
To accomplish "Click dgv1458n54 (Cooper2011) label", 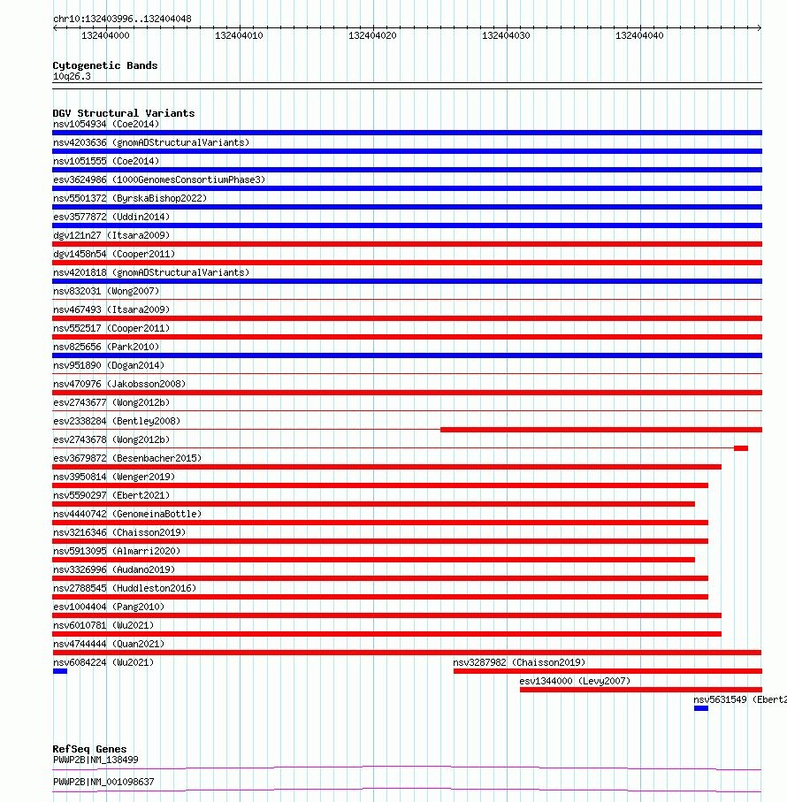I will (114, 254).
